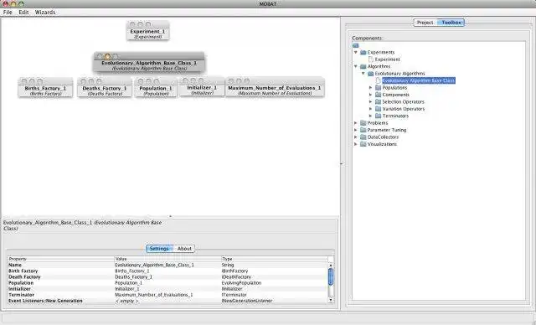This screenshot has width=536, height=325.
Task: Click the vertical split pane divider arrow
Action: [x=341, y=164]
